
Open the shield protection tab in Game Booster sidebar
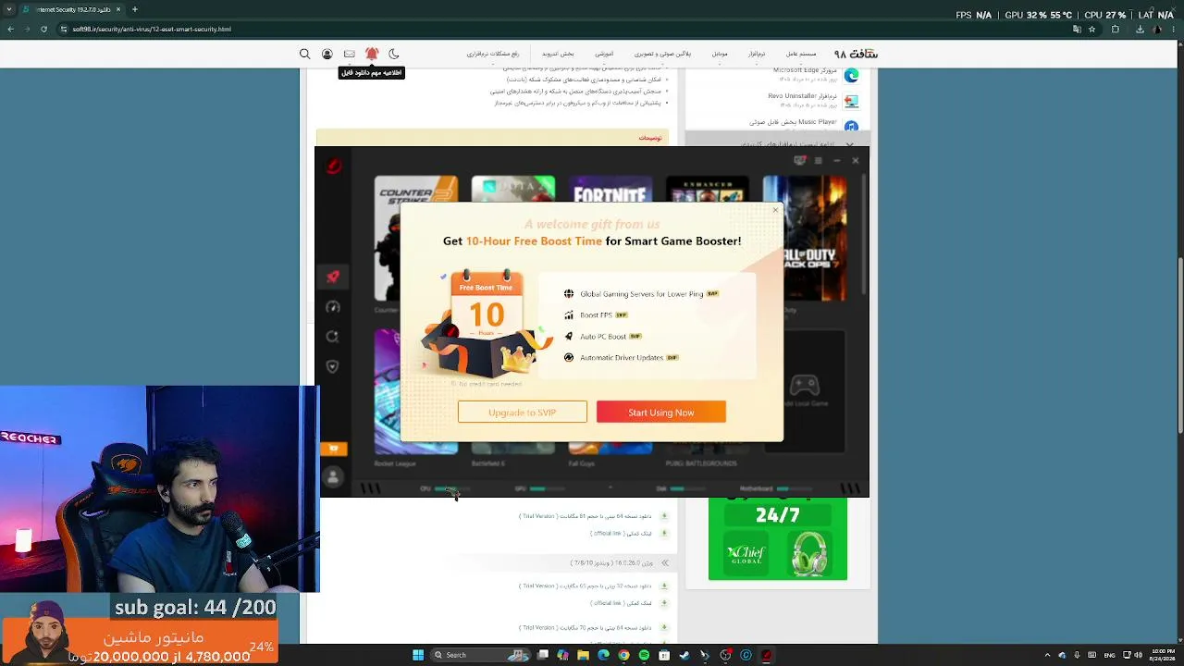(x=333, y=366)
